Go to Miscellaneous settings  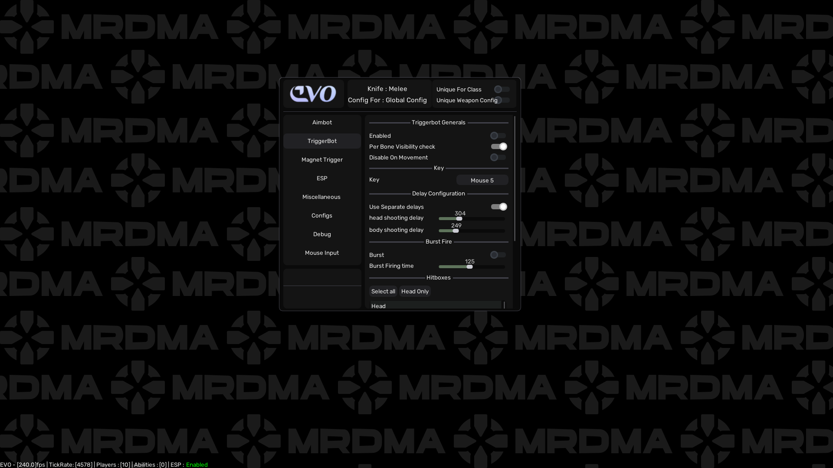(321, 197)
